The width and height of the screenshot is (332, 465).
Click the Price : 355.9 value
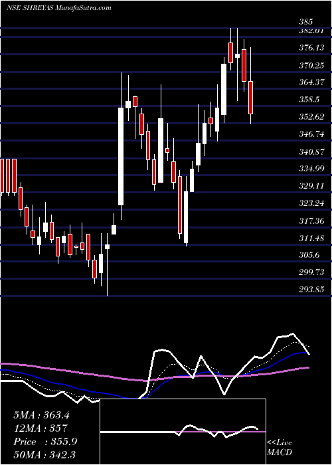45,442
